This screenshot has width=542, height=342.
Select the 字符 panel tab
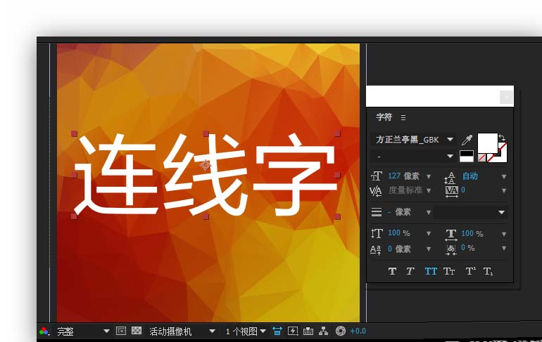coord(384,117)
